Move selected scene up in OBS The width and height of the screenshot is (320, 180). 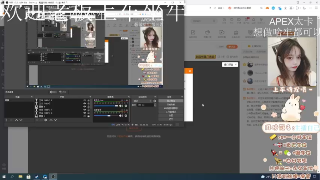[x=16, y=120]
